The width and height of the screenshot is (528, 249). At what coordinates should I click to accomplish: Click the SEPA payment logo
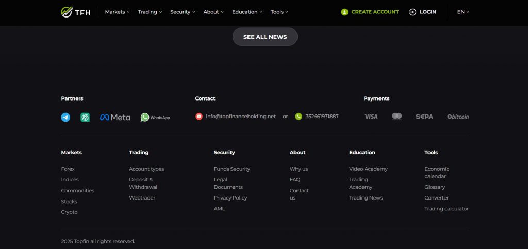(x=424, y=117)
